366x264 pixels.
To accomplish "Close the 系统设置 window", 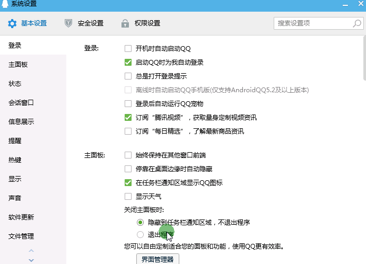I will pyautogui.click(x=361, y=4).
